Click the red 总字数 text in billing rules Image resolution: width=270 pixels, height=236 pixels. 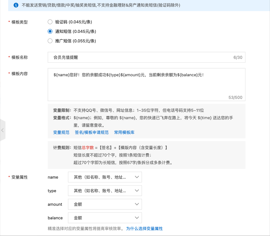[87, 147]
